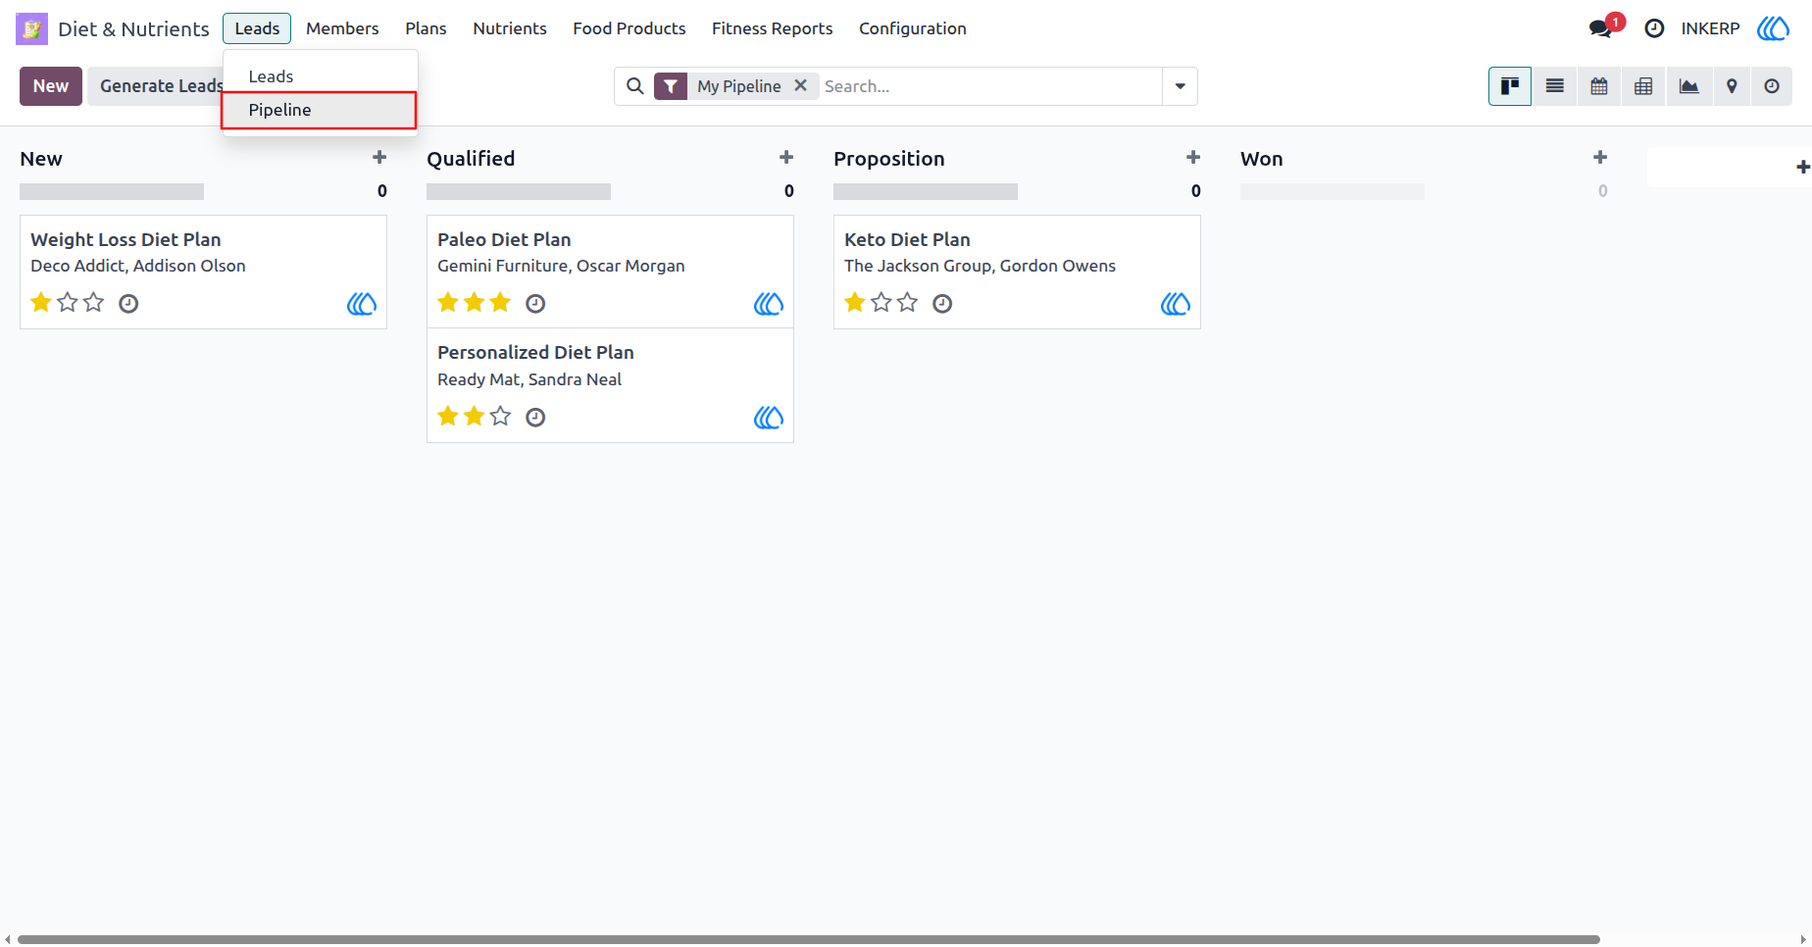The image size is (1812, 947).
Task: Open the chat messages icon with notification badge
Action: point(1602,28)
